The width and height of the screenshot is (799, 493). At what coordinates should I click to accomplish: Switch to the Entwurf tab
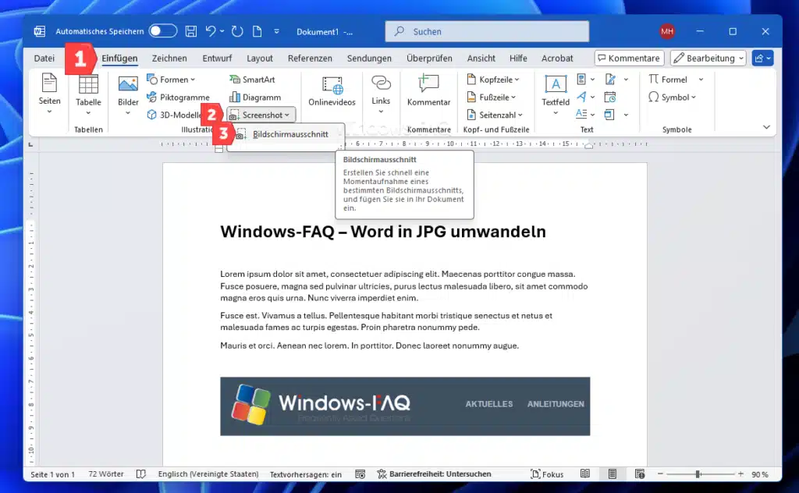click(217, 58)
